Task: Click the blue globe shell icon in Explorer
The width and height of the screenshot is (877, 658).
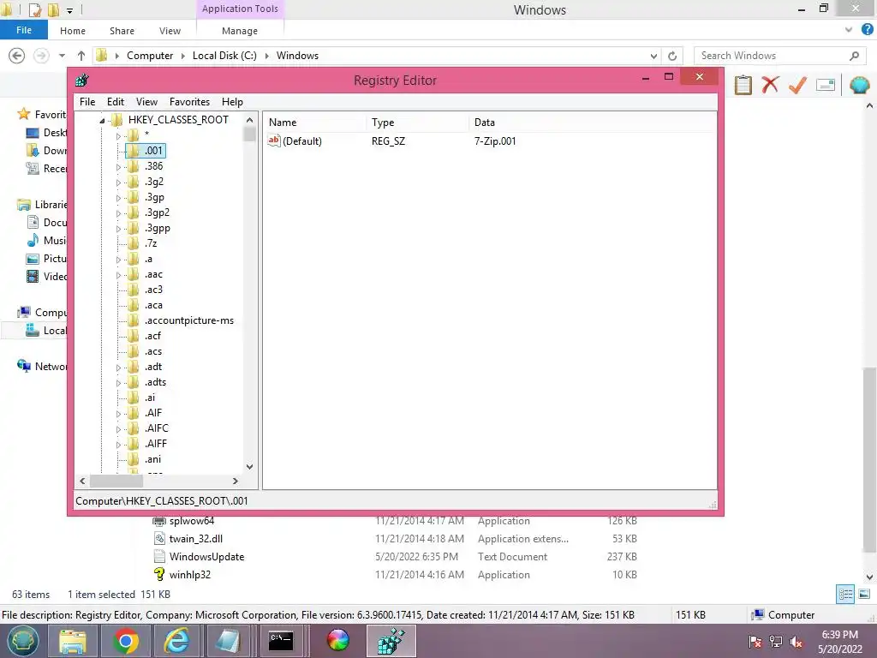Action: (859, 85)
